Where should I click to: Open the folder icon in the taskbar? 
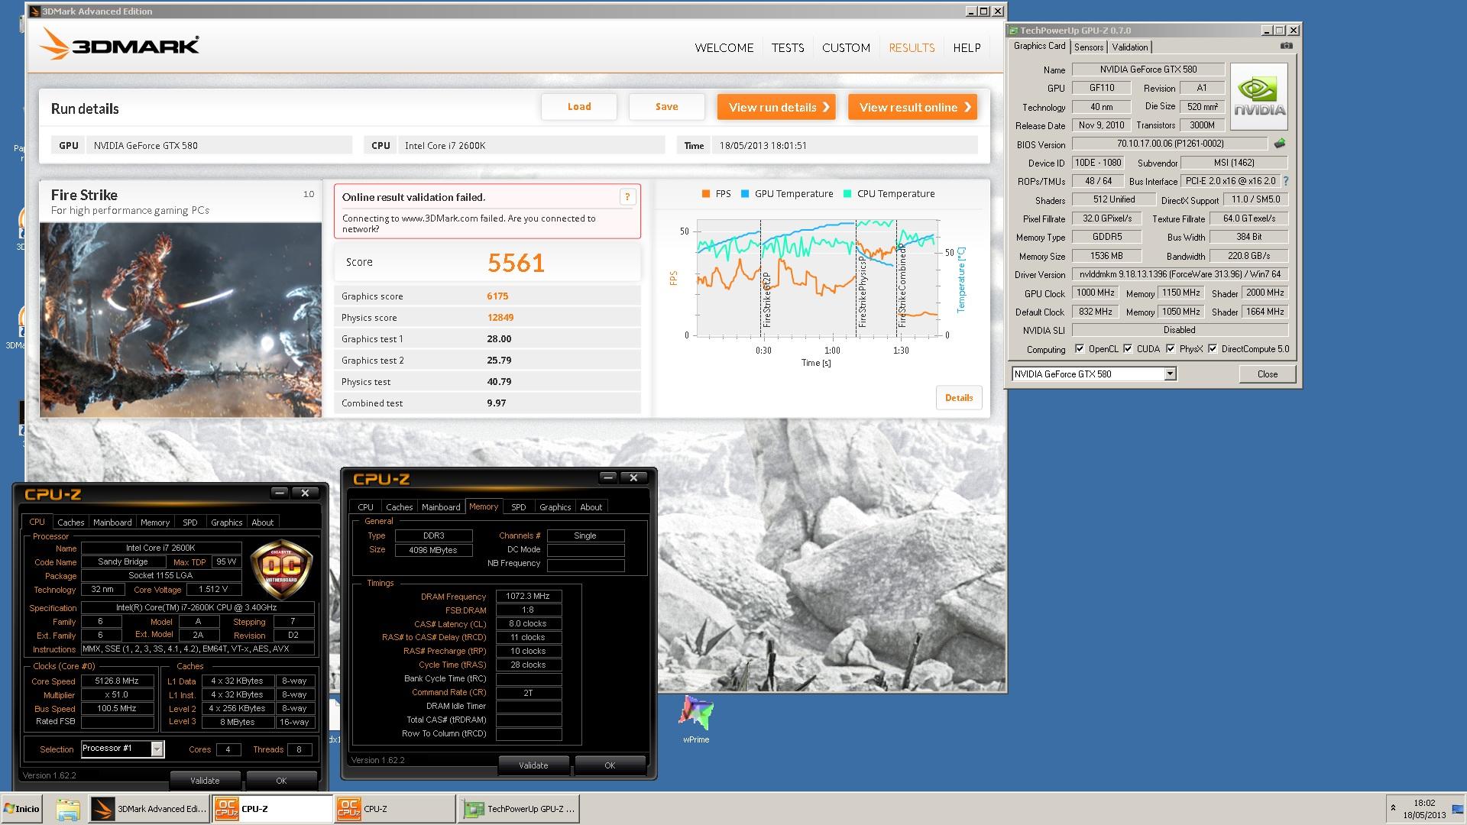click(x=68, y=809)
